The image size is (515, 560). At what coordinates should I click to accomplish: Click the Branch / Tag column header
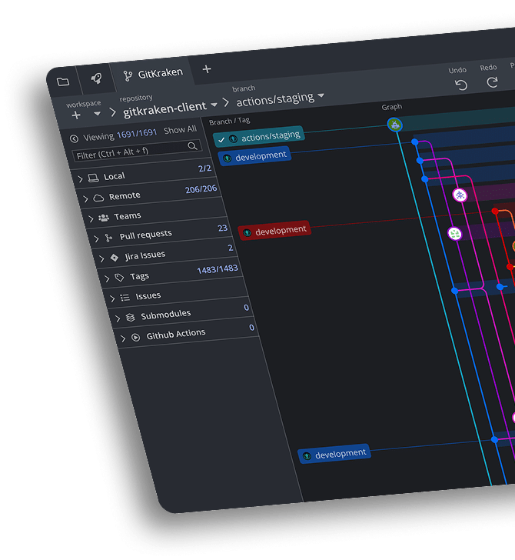click(x=230, y=122)
